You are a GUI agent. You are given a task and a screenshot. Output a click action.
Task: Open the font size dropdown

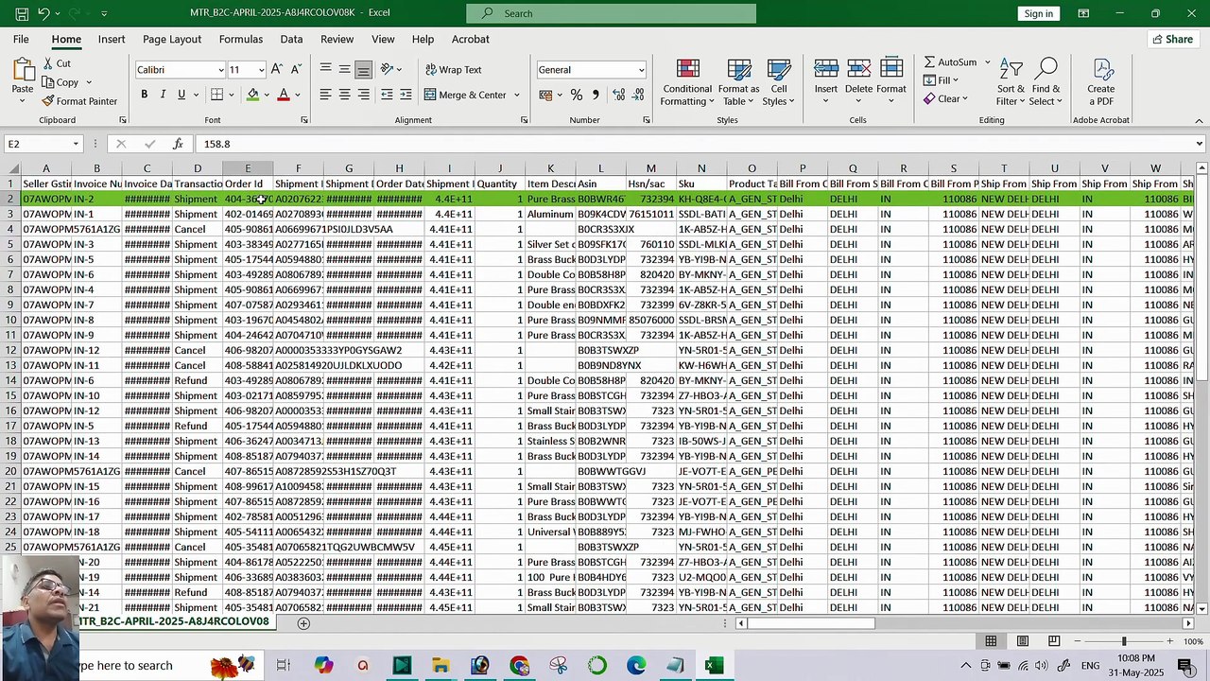[261, 70]
